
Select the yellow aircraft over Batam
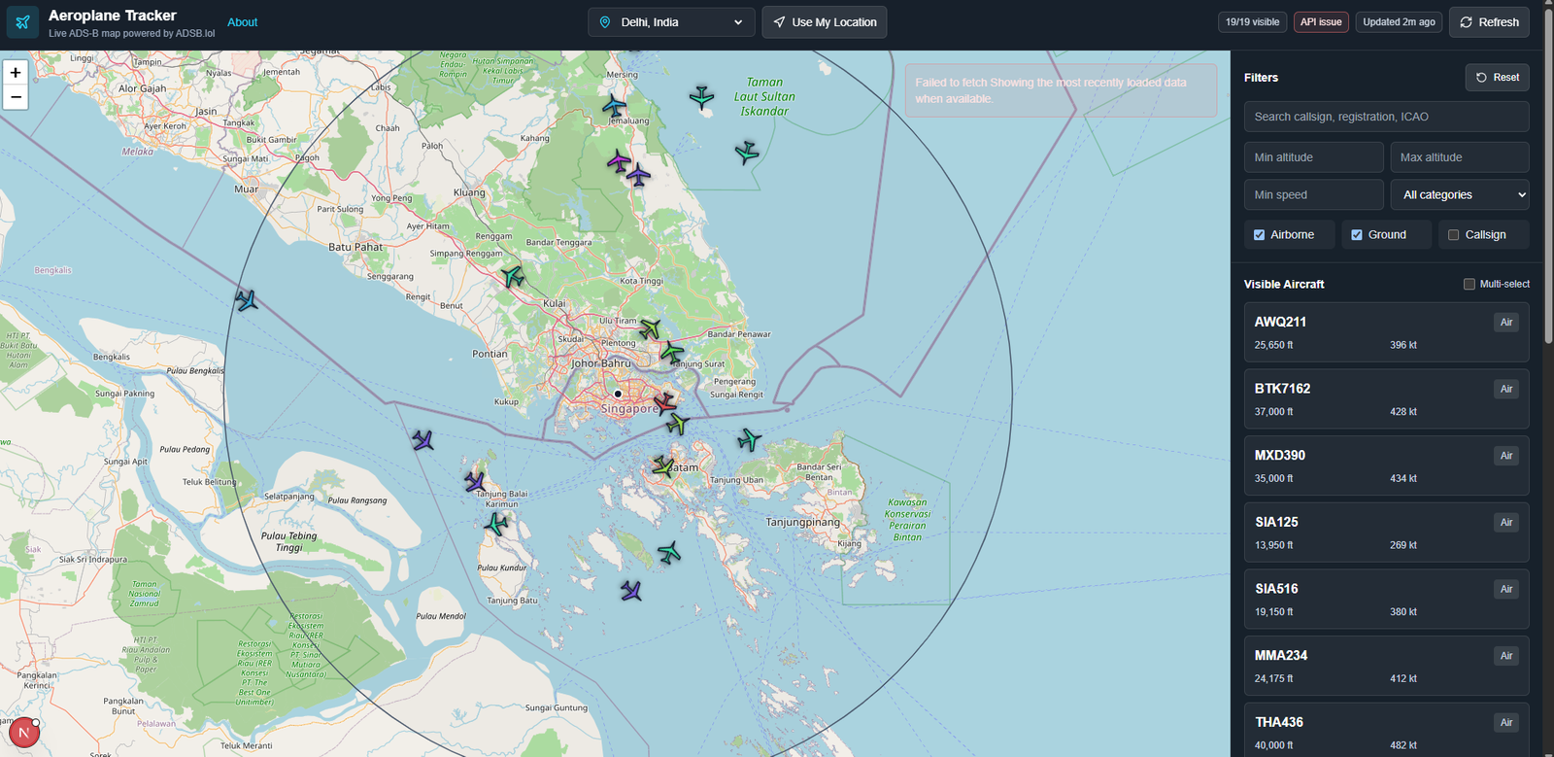click(663, 466)
